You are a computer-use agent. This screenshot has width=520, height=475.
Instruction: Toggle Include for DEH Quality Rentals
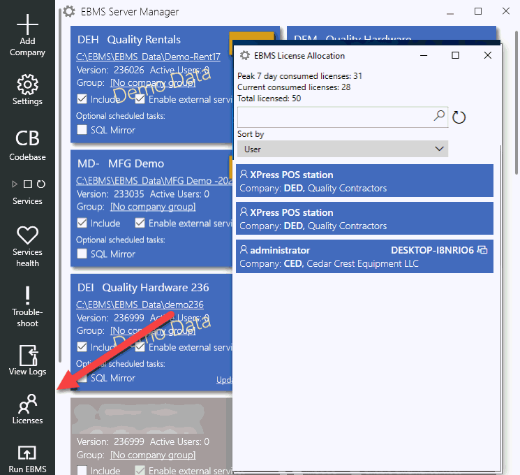(82, 99)
